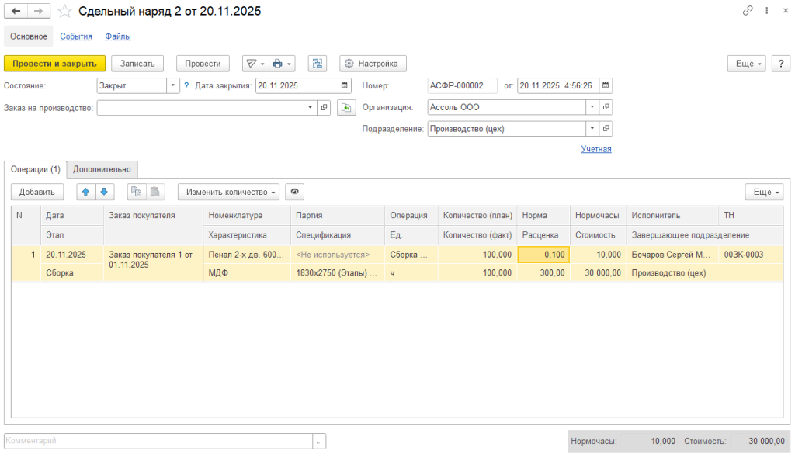Viewport: 795px width, 458px height.
Task: Click the Комментарий input field
Action: pyautogui.click(x=158, y=441)
